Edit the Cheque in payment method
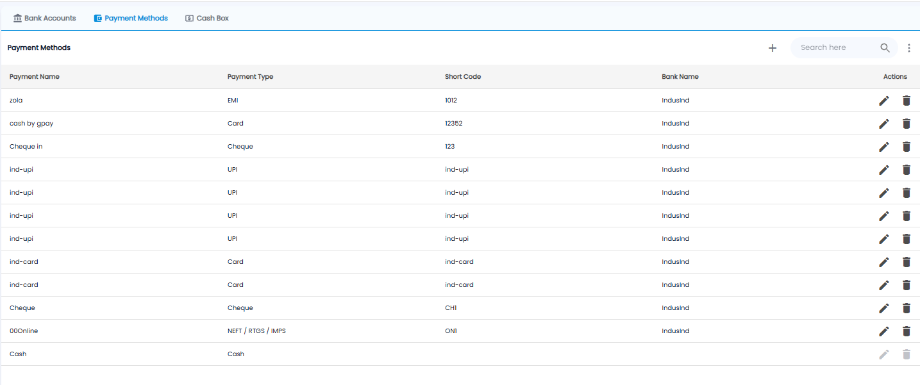 click(884, 147)
